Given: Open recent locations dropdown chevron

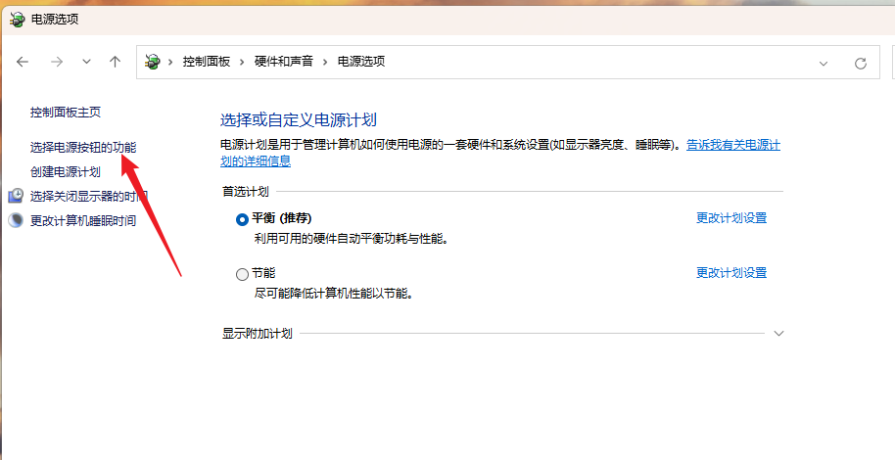Looking at the screenshot, I should click(x=86, y=62).
